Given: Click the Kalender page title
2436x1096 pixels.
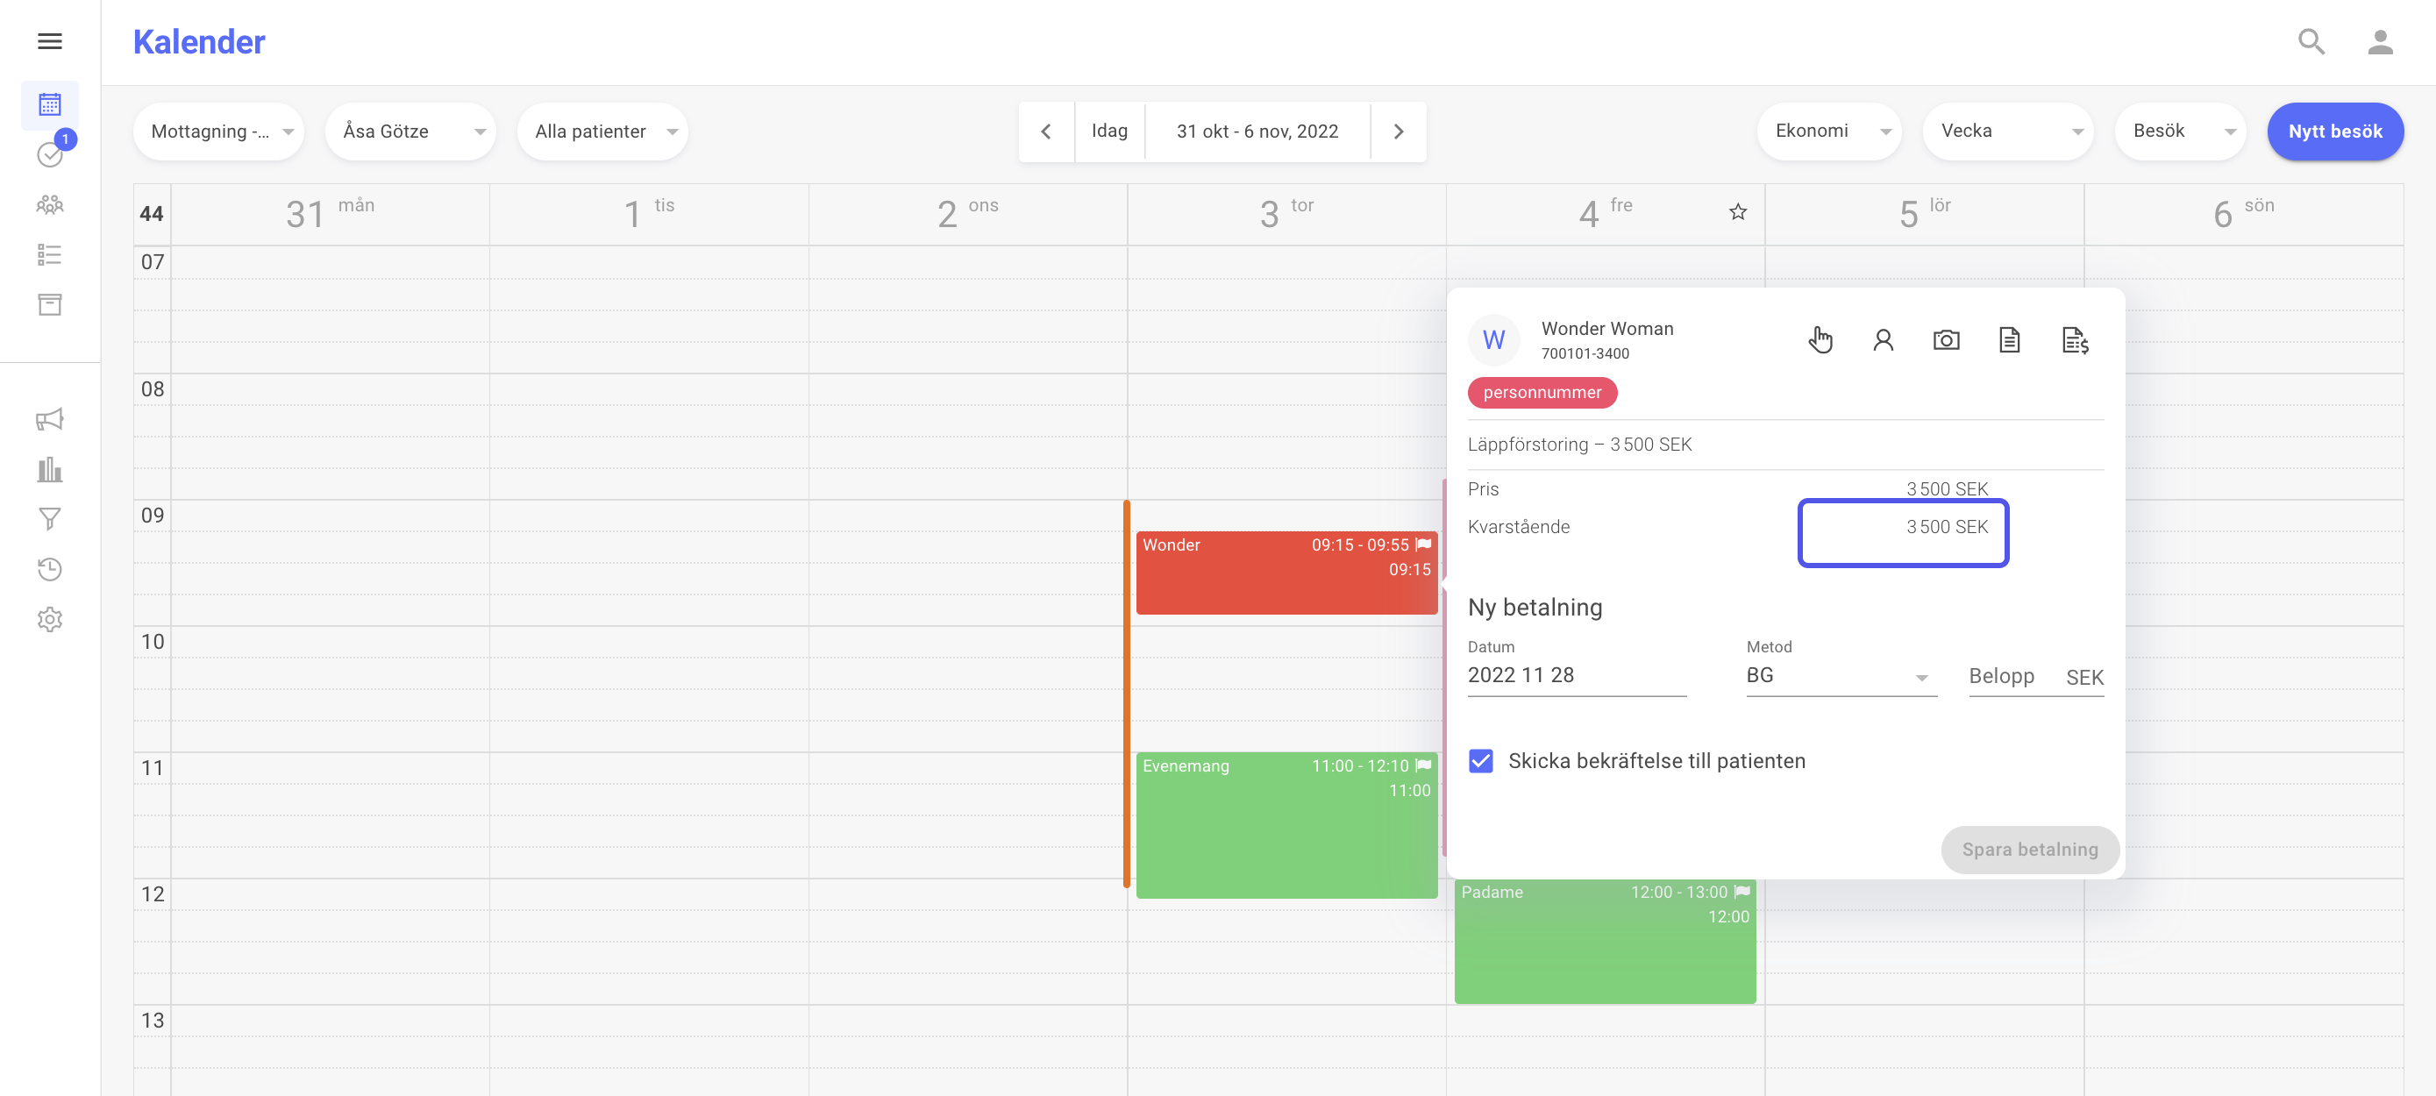Looking at the screenshot, I should pos(198,41).
